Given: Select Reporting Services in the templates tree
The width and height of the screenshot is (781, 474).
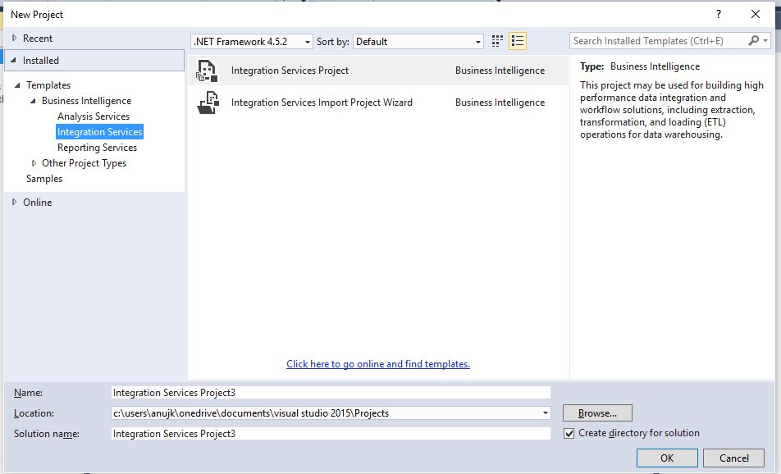Looking at the screenshot, I should pos(97,147).
